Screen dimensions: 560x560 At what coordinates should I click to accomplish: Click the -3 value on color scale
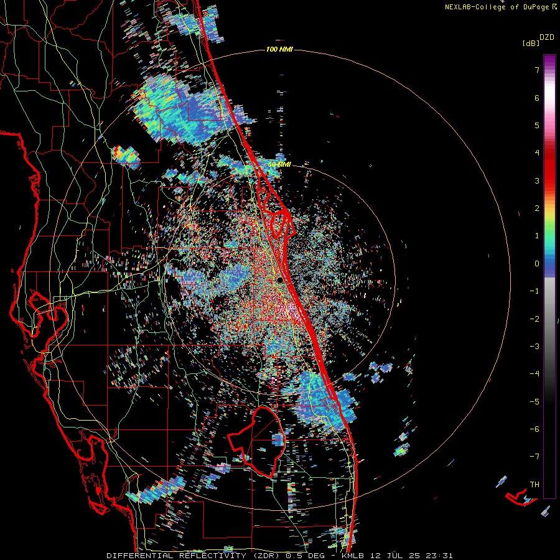point(534,347)
